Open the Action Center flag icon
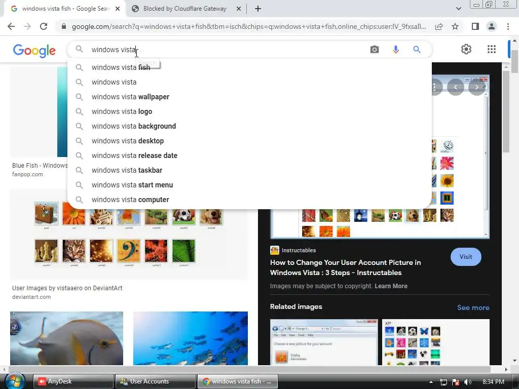Viewport: 519px width, 389px height. tap(456, 382)
